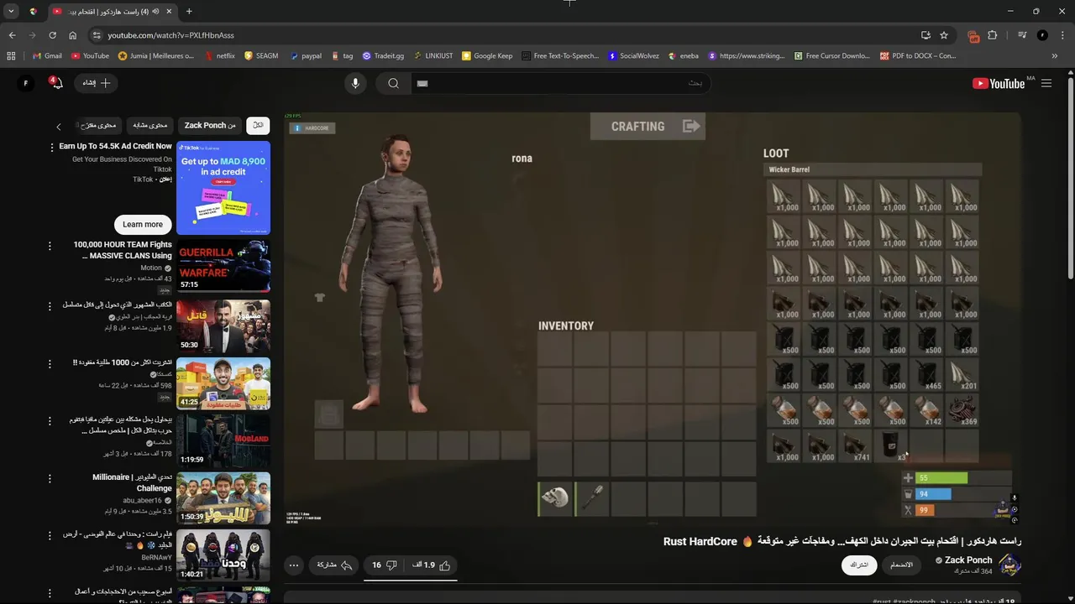Open the Chrome three-dot menu
Image resolution: width=1075 pixels, height=604 pixels.
(x=1062, y=35)
